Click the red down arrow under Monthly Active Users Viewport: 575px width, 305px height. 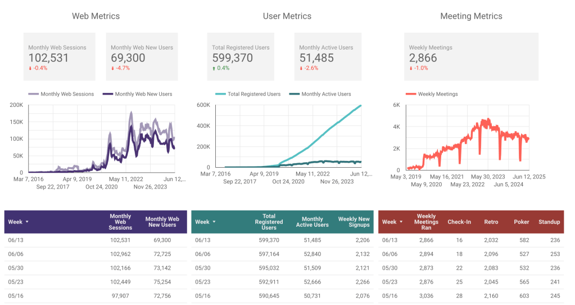(x=301, y=68)
